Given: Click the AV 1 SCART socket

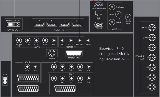Looking at the screenshot, I should pyautogui.click(x=28, y=78).
